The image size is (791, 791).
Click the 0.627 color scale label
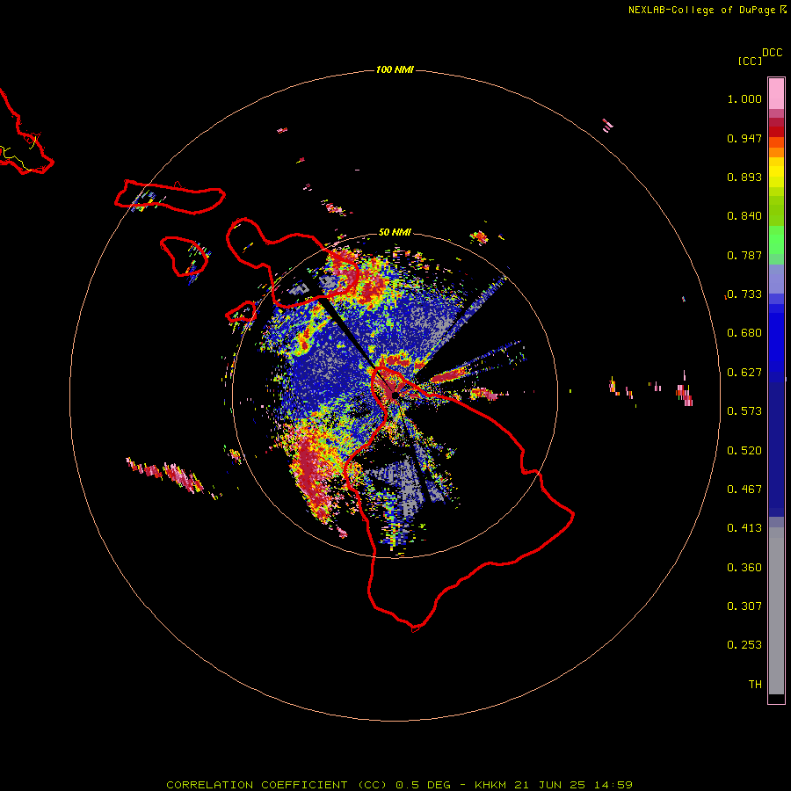(x=744, y=373)
